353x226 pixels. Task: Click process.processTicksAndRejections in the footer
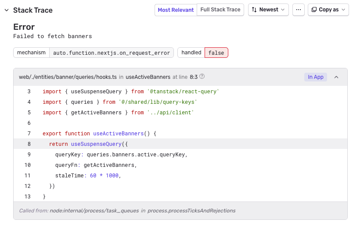[191, 211]
